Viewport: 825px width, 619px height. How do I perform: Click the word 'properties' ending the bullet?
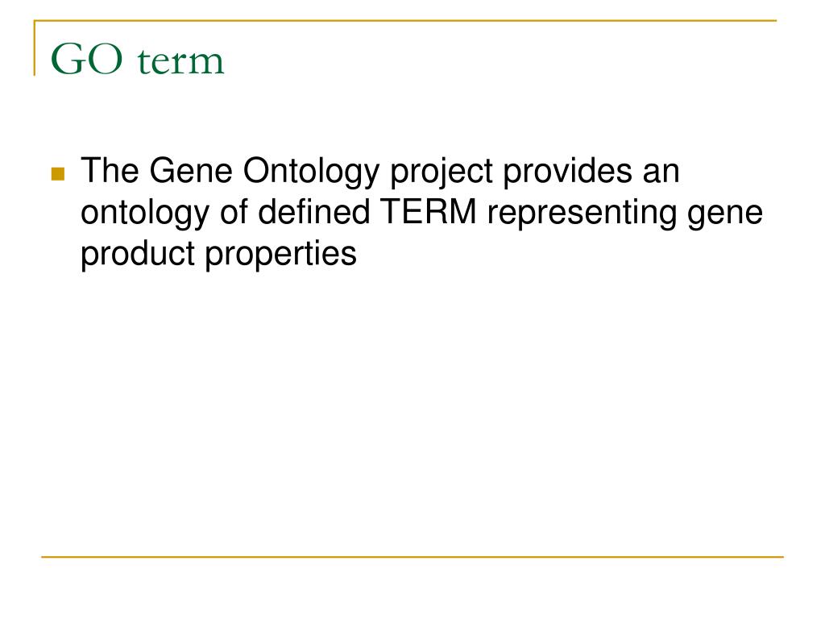[x=280, y=255]
